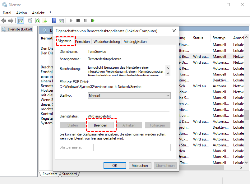Click the Abbrechen button

click(x=140, y=166)
